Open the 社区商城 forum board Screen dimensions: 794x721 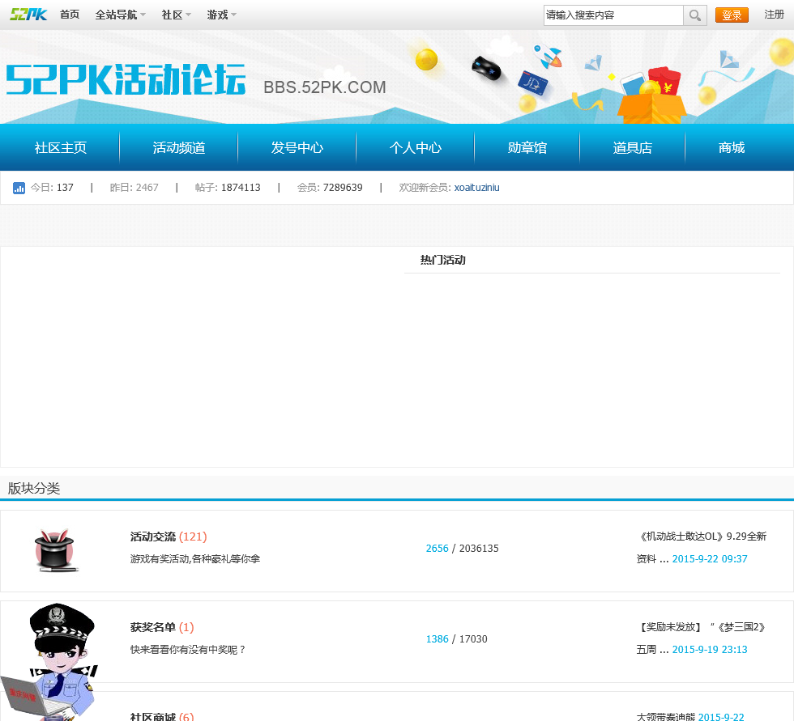point(153,716)
